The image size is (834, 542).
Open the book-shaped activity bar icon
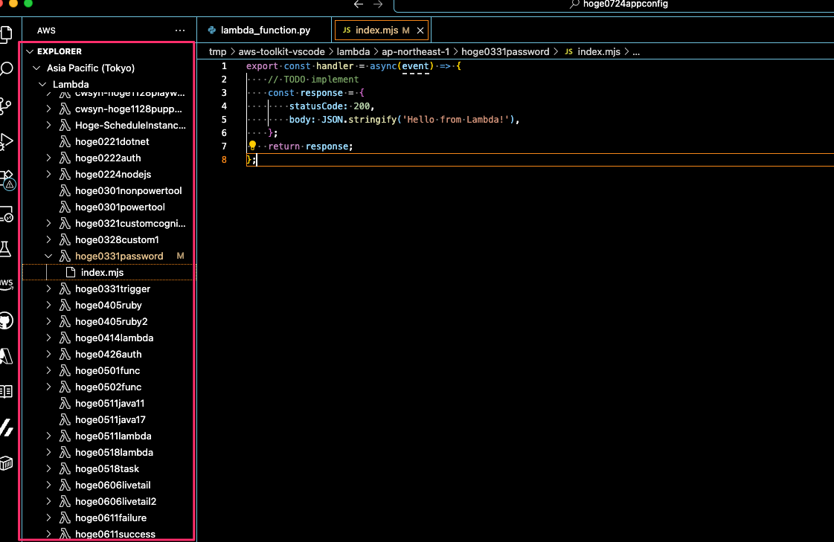point(7,392)
